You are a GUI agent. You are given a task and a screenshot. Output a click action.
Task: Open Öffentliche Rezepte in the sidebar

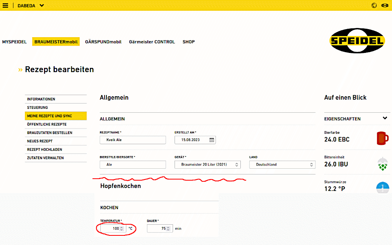(47, 124)
